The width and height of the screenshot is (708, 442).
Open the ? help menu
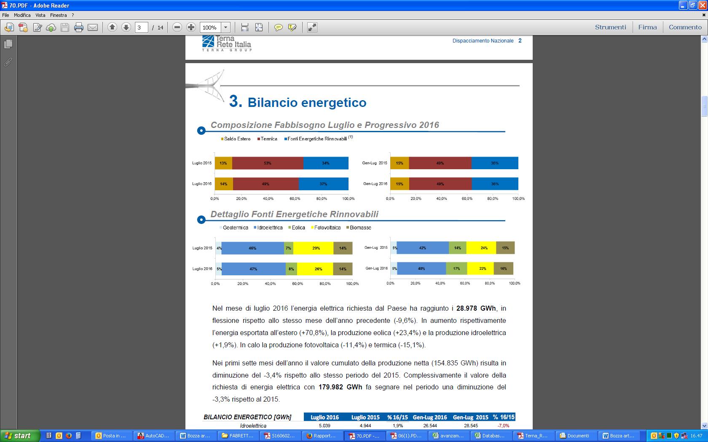point(72,15)
